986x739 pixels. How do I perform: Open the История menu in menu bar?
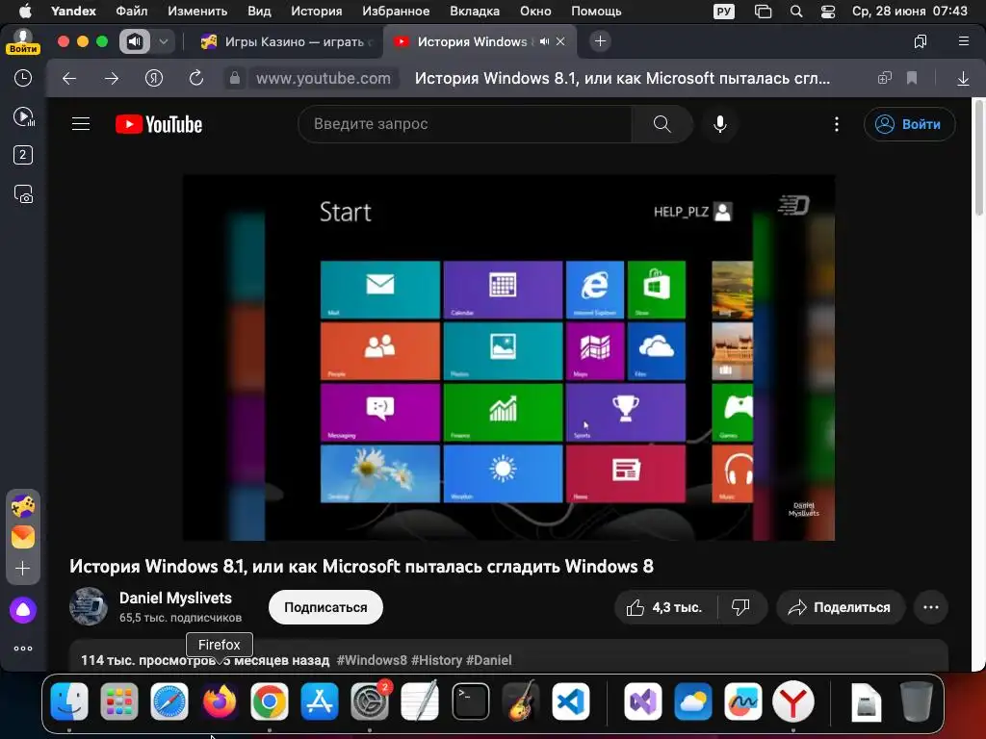(316, 11)
